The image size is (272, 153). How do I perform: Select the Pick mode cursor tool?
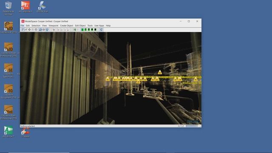(23, 30)
